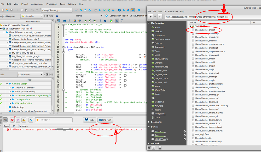Open the project revision dropdown CheapEthernet_crx
This screenshot has height=152, width=261.
click(x=56, y=10)
